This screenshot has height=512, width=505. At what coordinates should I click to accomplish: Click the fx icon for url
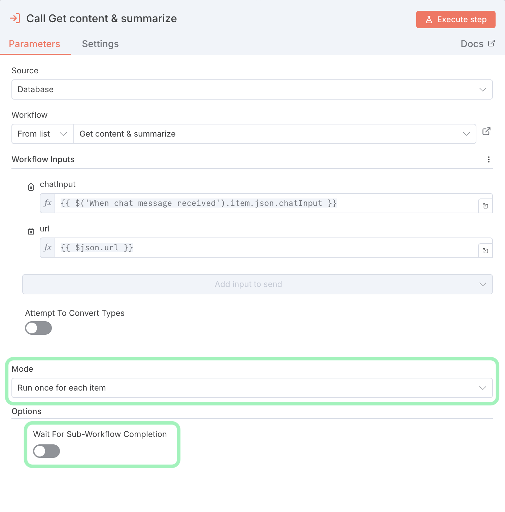[x=48, y=248]
